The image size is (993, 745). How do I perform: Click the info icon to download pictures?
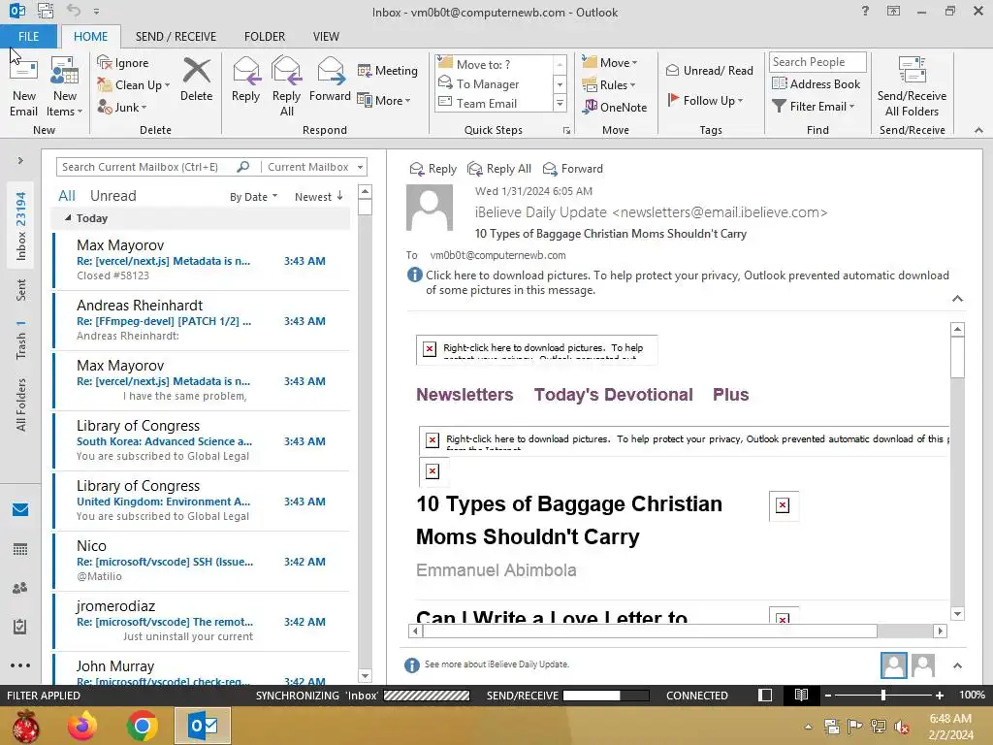[415, 275]
